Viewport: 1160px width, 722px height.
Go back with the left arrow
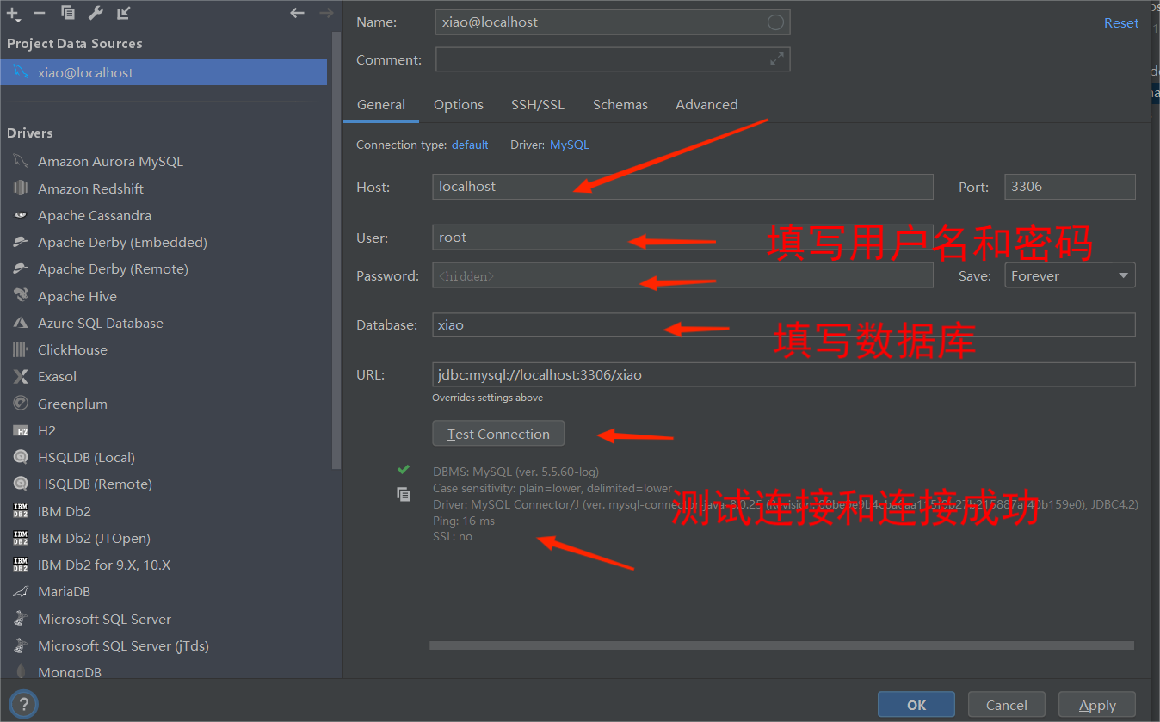297,13
